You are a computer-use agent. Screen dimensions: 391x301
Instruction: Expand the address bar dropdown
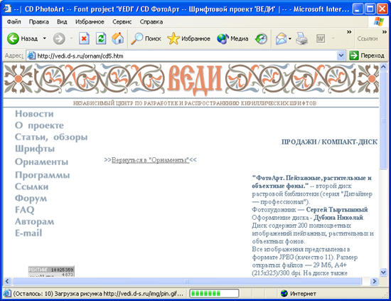[341, 56]
